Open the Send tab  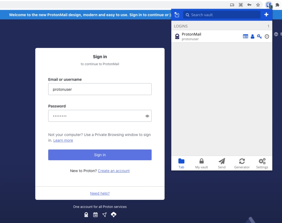(x=222, y=164)
